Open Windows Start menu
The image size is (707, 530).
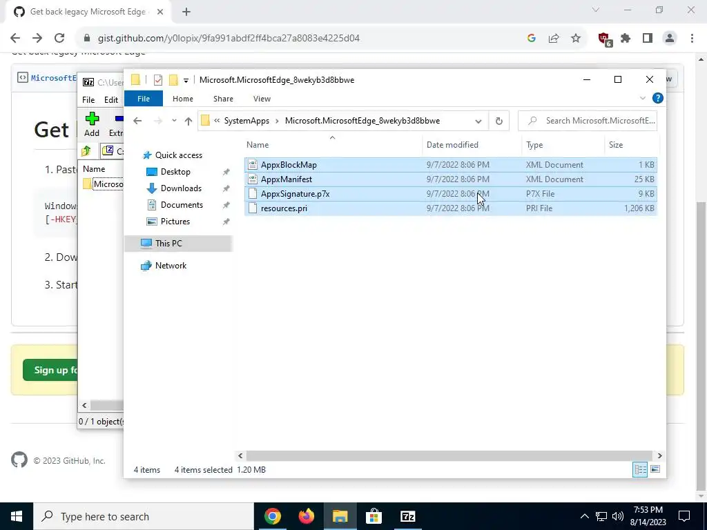coord(17,516)
